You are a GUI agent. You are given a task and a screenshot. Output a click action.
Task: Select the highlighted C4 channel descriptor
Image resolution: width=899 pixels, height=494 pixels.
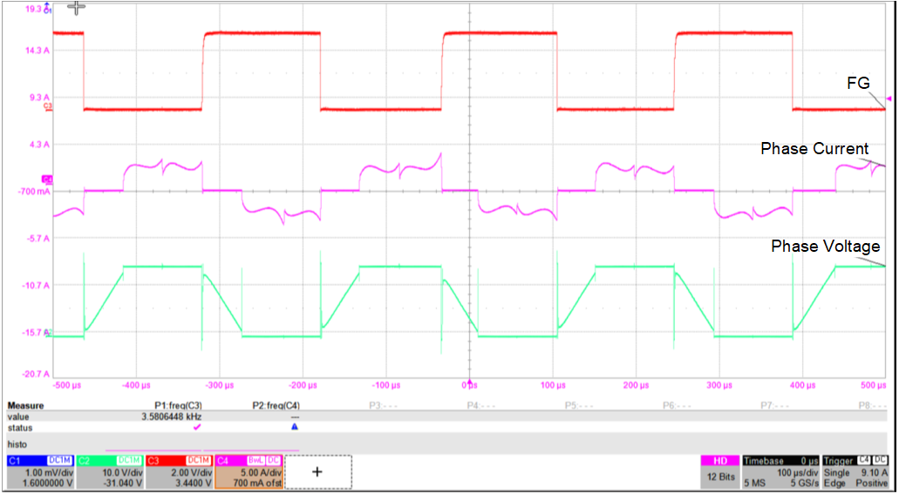(x=249, y=471)
